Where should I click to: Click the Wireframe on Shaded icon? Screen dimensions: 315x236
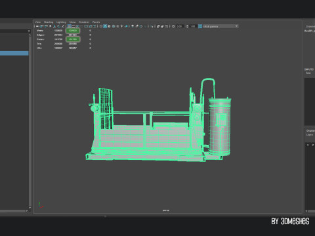(114, 26)
